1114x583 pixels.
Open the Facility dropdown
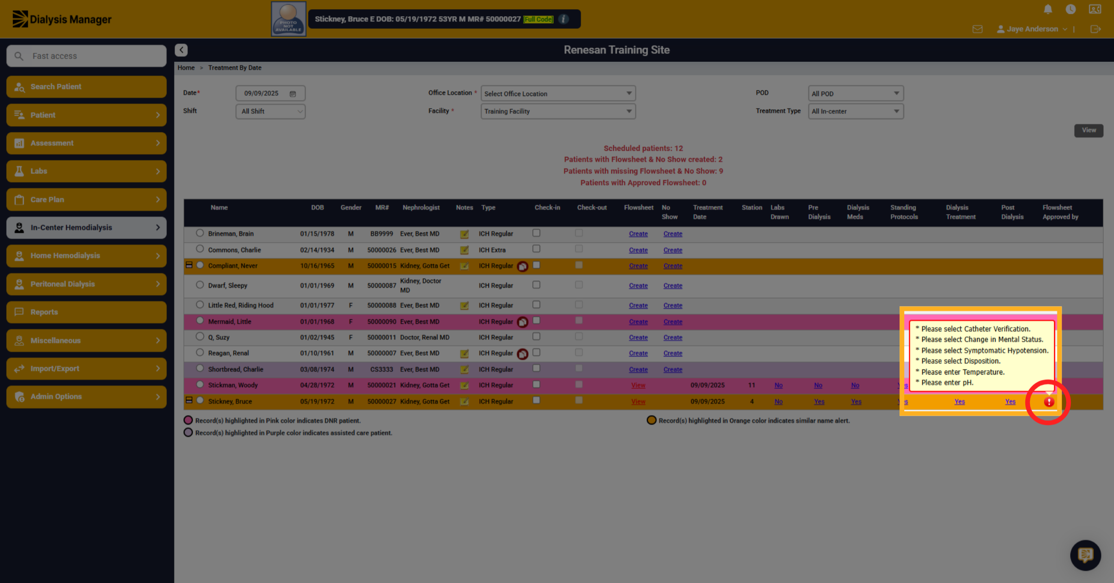point(558,111)
